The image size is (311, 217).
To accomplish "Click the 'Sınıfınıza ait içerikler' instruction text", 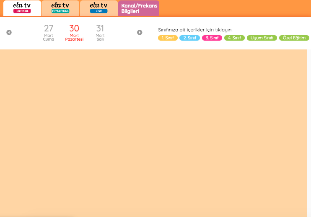I will pyautogui.click(x=195, y=30).
